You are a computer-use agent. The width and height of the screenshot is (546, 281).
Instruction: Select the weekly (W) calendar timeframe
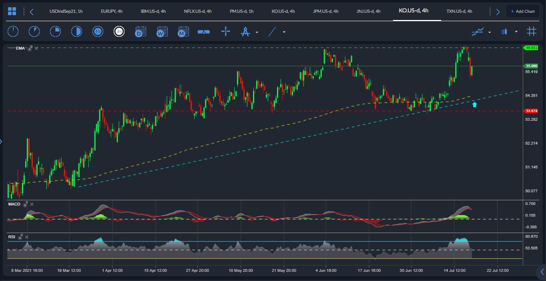coord(162,32)
